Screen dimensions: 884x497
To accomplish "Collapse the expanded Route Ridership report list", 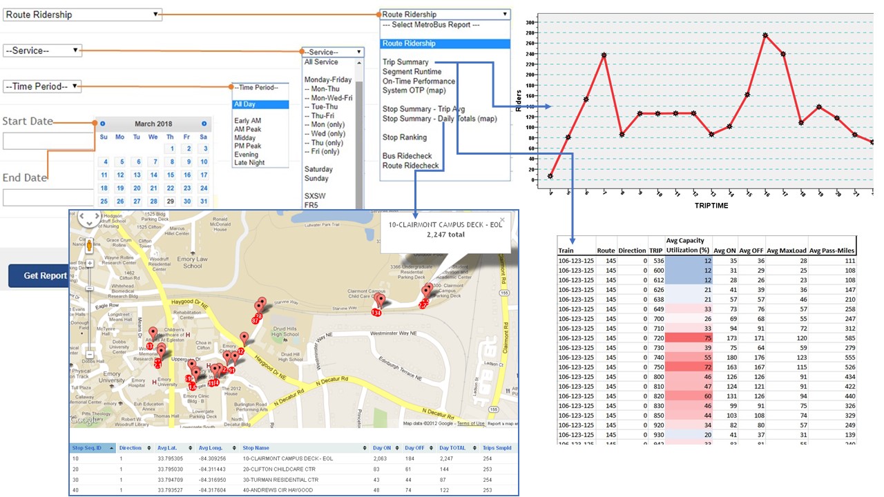I will [x=445, y=14].
